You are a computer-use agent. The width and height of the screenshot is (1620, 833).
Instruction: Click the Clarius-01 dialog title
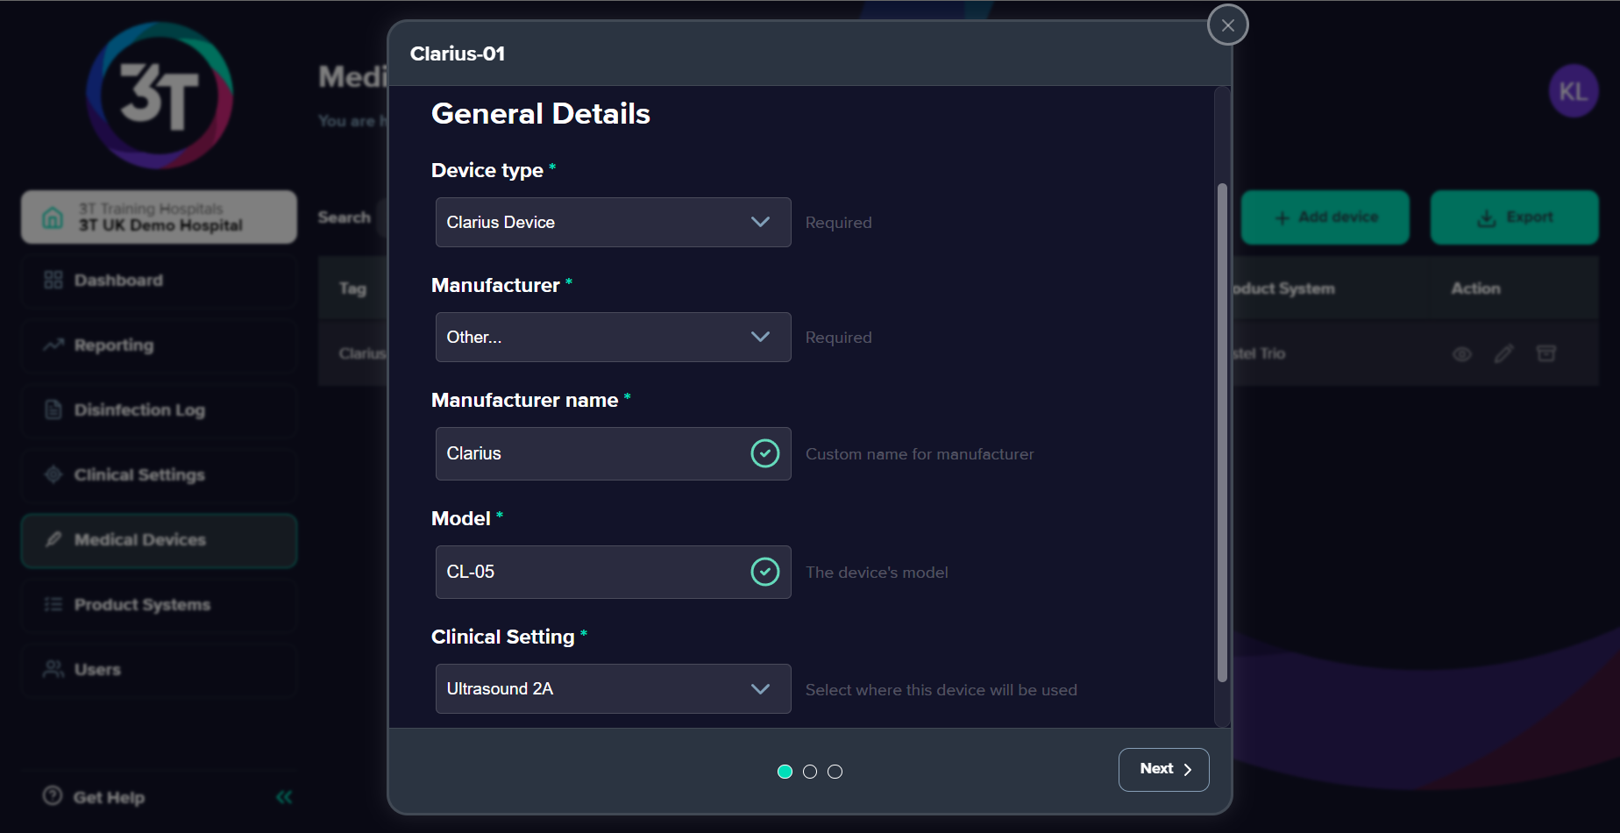(x=458, y=53)
